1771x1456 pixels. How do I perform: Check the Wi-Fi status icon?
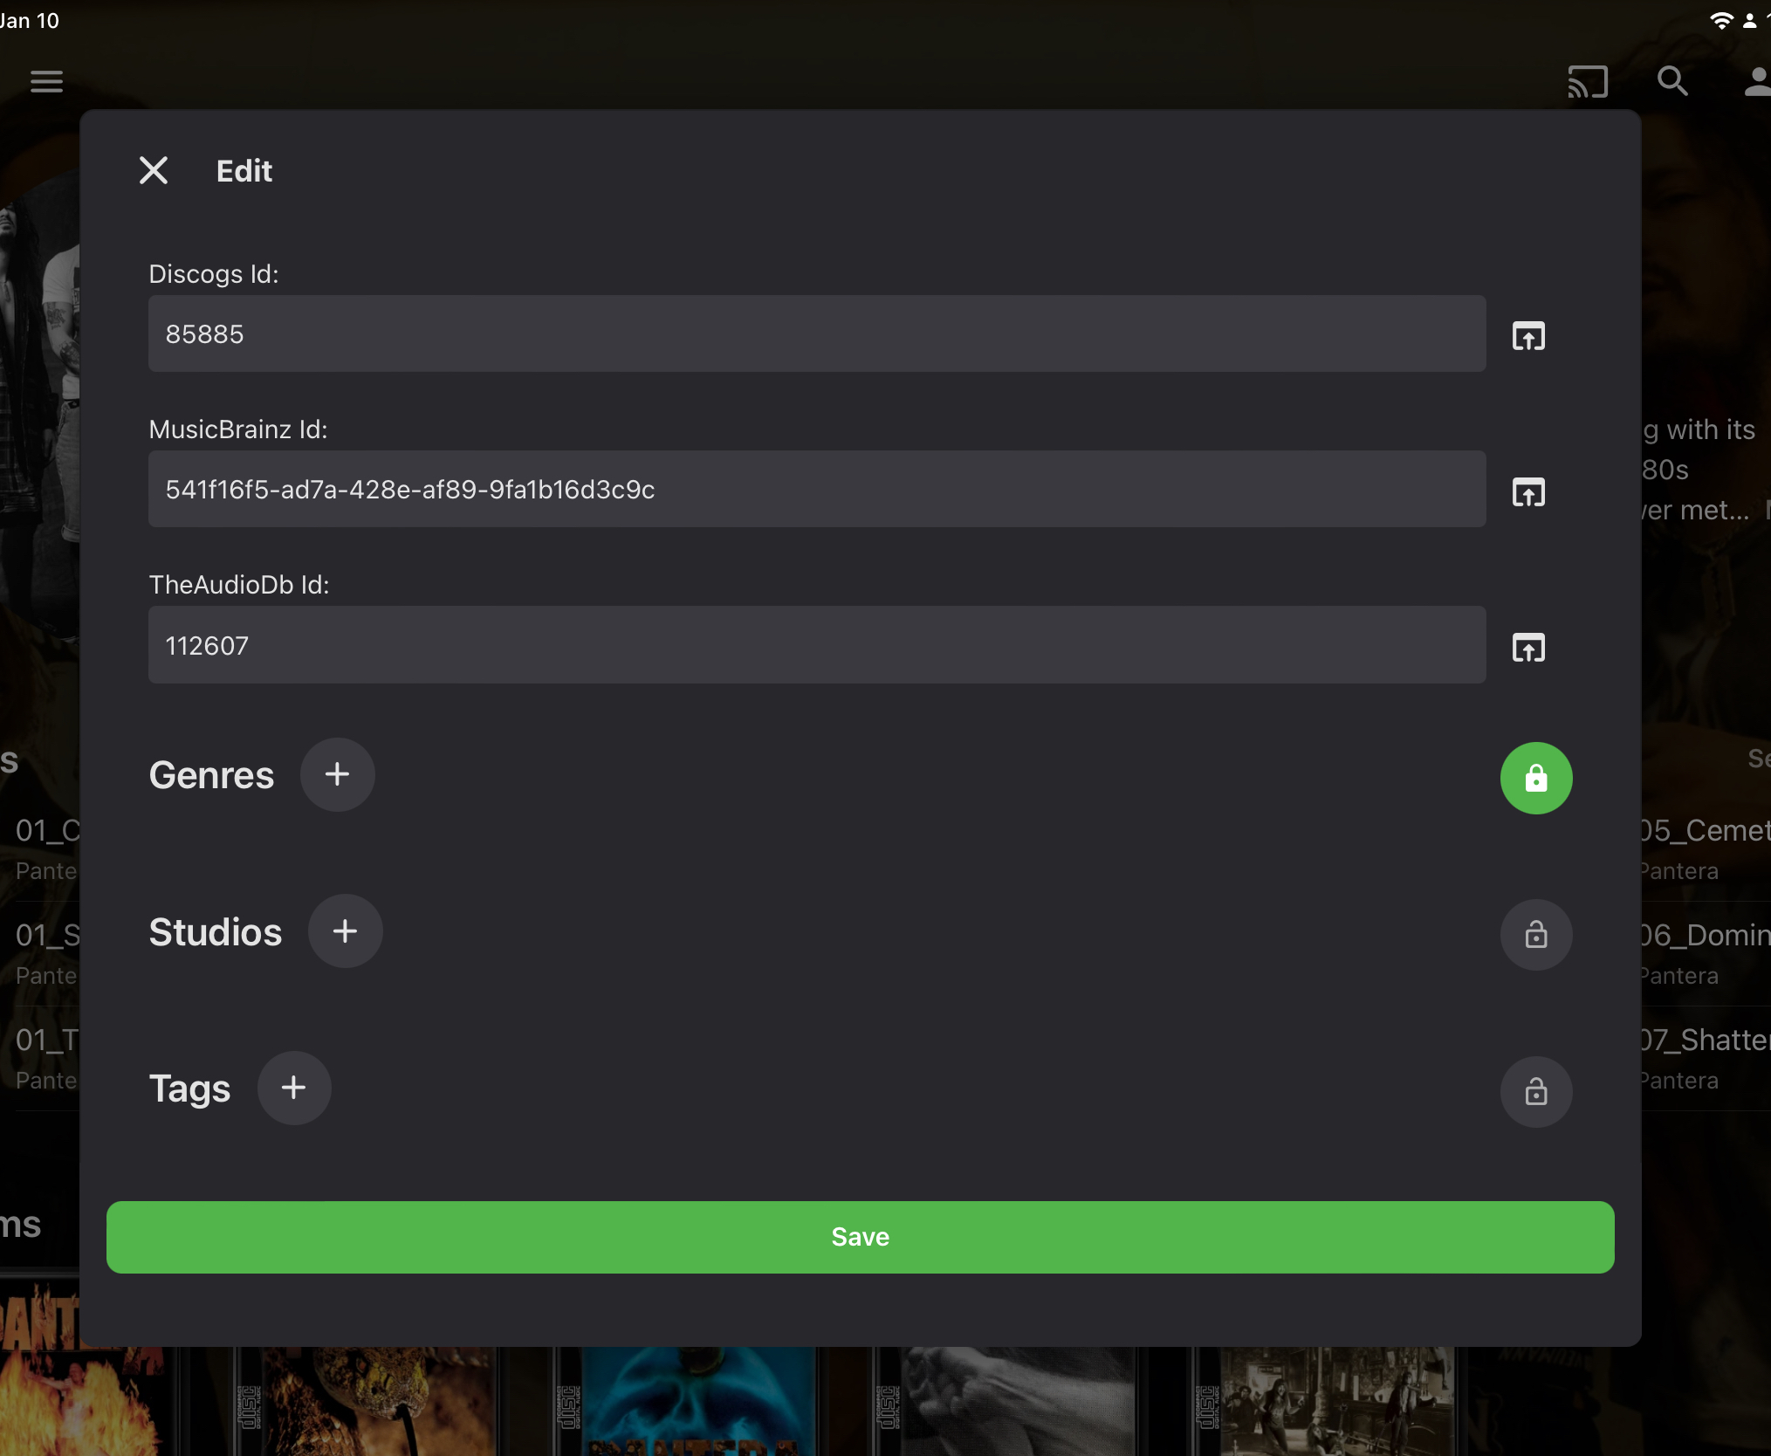[x=1720, y=21]
